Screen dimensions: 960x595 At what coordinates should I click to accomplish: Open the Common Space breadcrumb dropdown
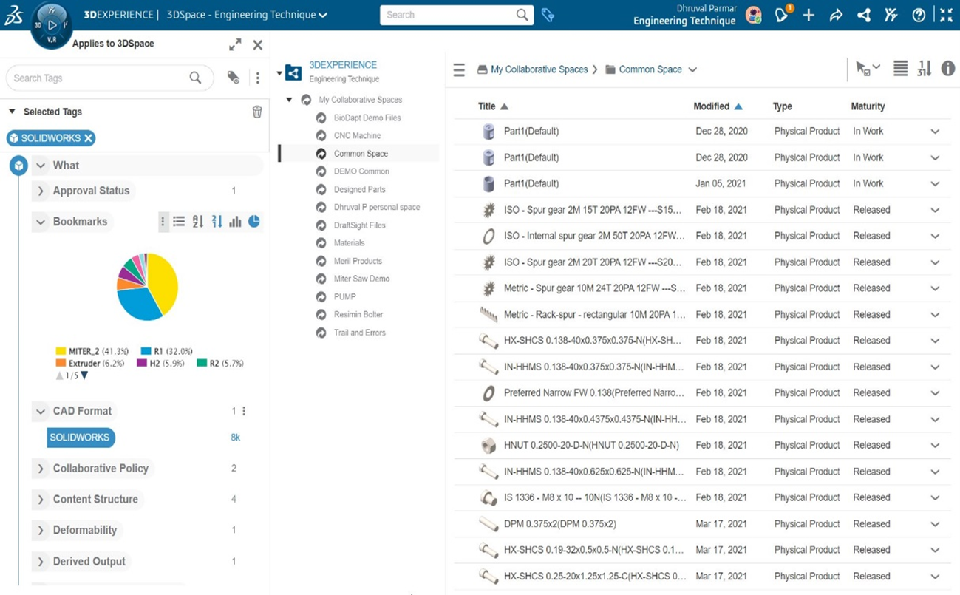(692, 69)
